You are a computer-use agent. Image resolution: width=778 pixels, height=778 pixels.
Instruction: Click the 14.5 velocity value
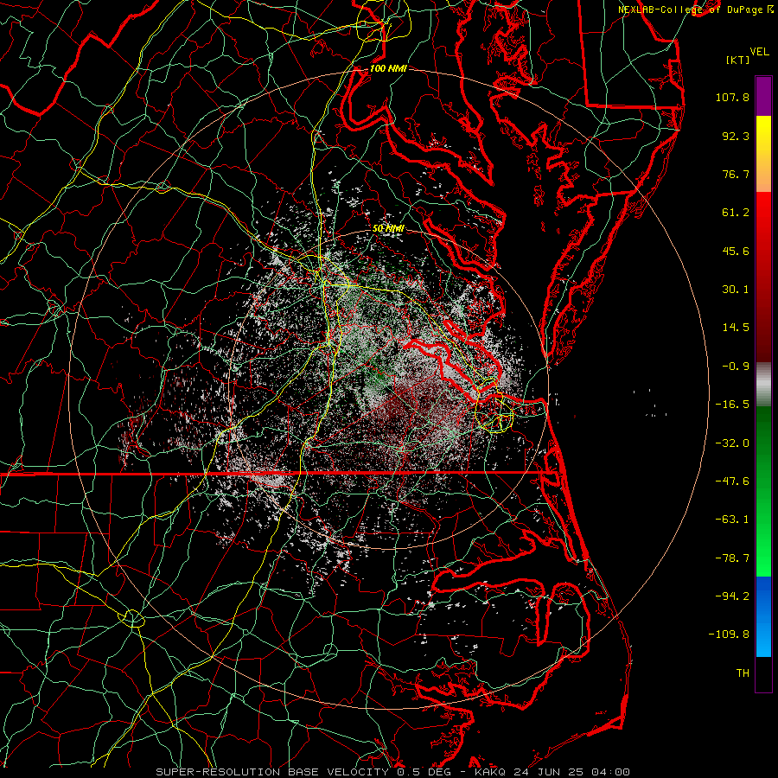click(x=736, y=328)
